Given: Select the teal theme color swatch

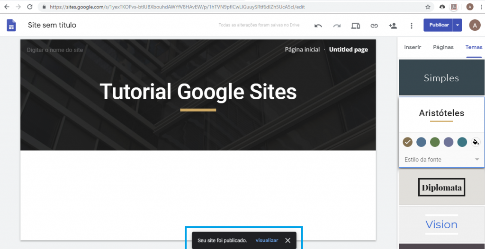Looking at the screenshot, I should [x=462, y=142].
